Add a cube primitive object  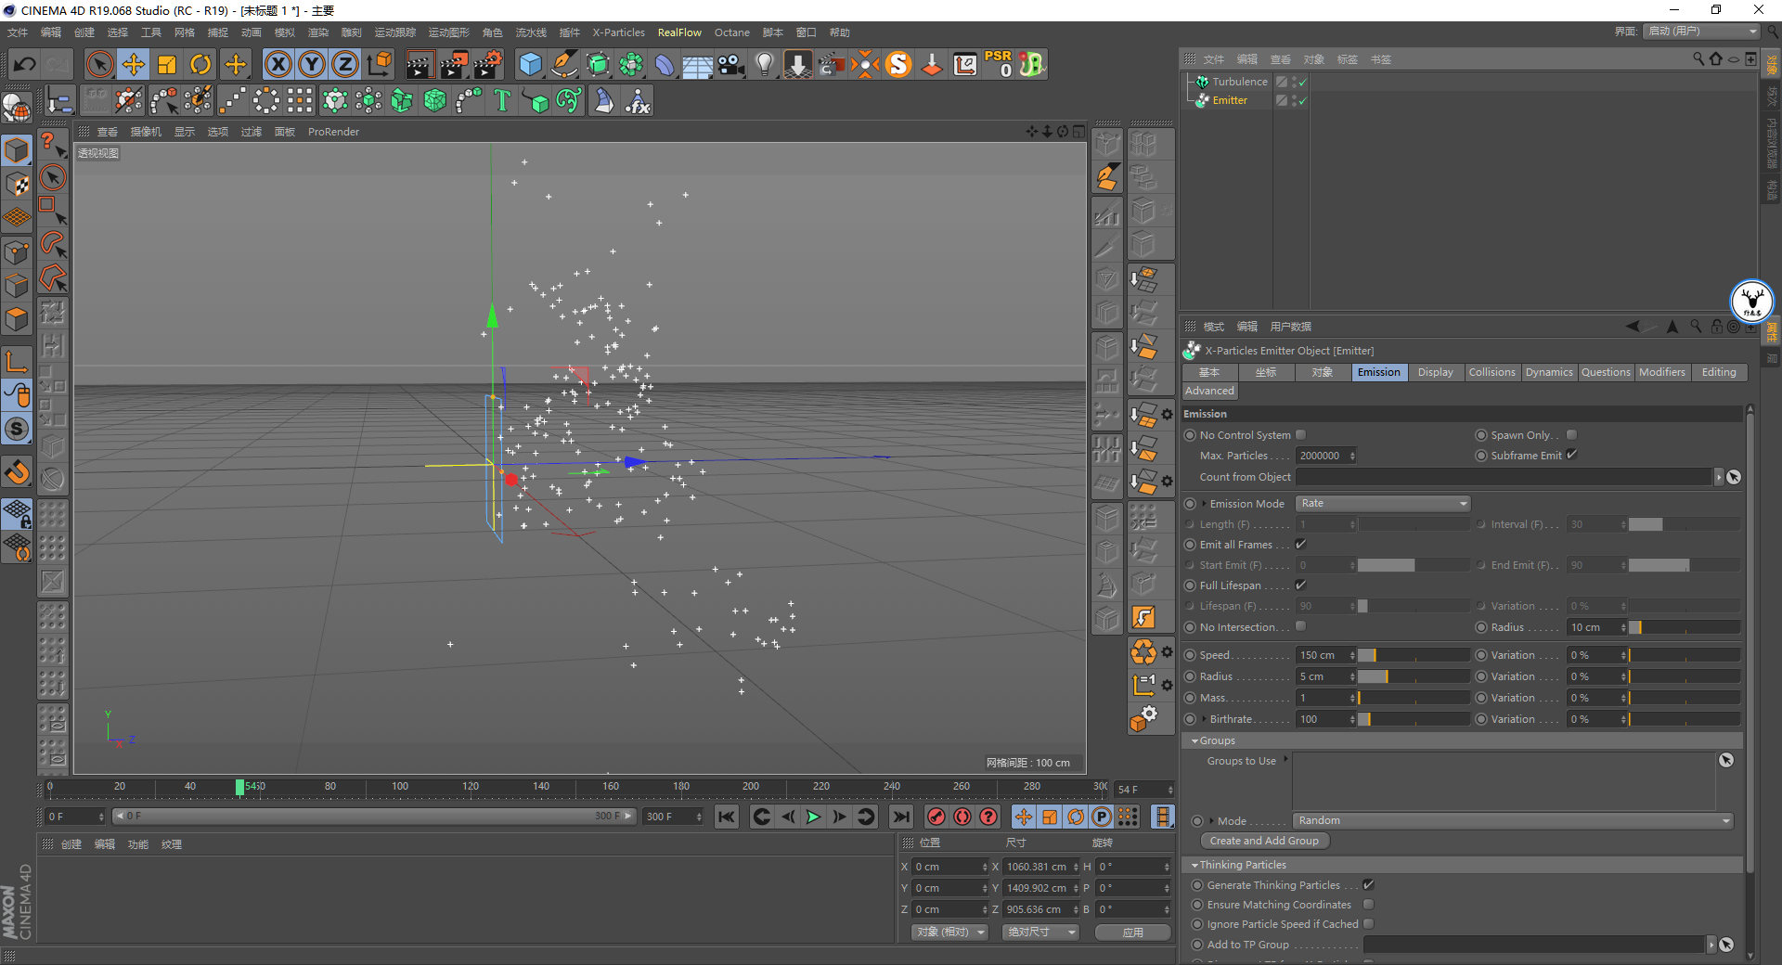click(x=530, y=64)
